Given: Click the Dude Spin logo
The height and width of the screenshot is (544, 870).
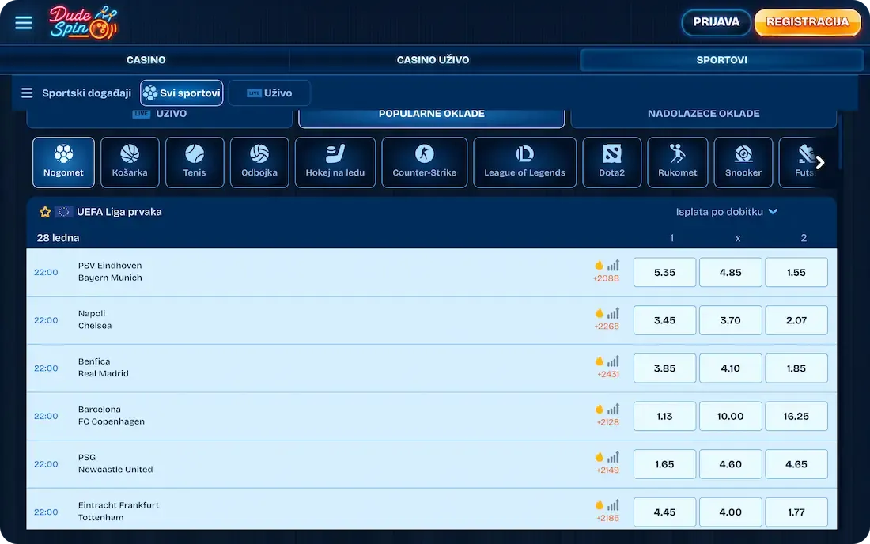Looking at the screenshot, I should pos(83,23).
